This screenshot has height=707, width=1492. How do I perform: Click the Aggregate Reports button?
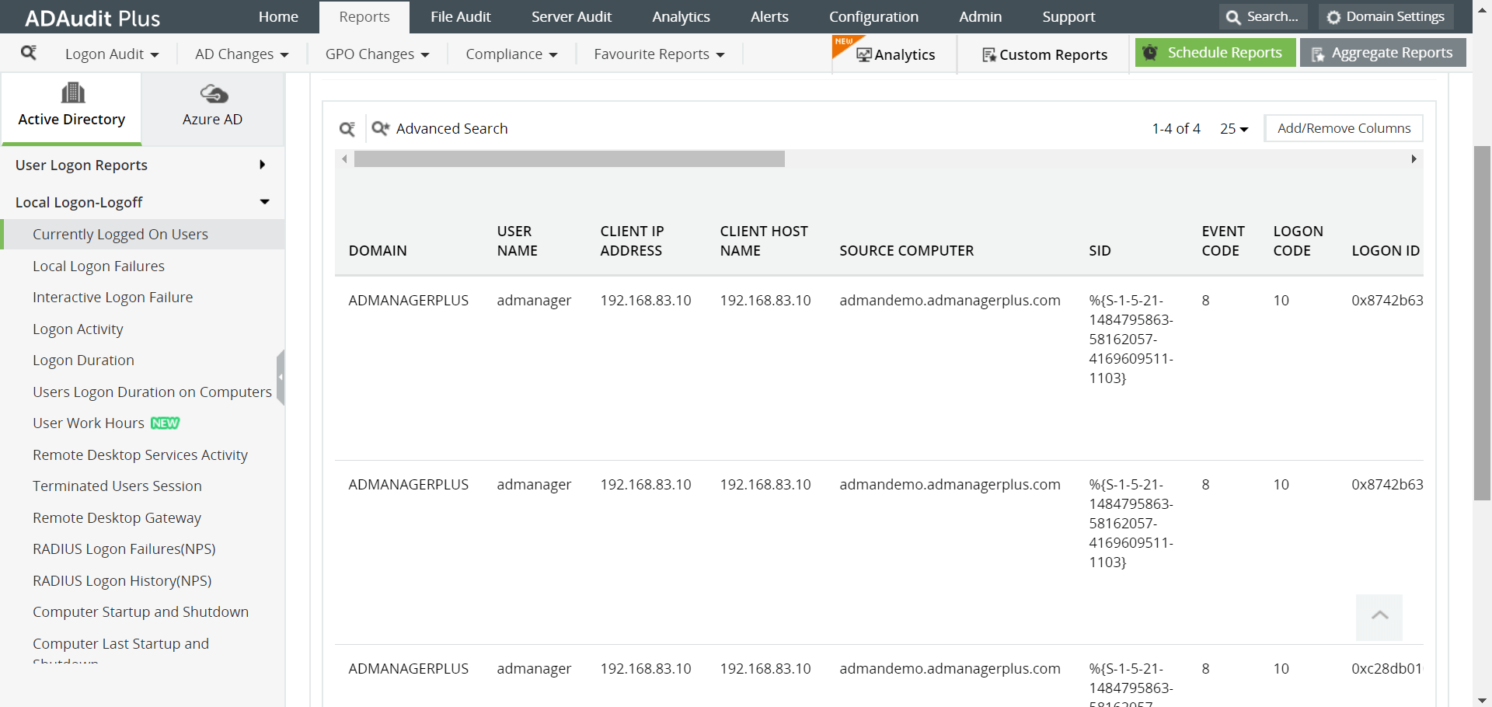[x=1383, y=53]
